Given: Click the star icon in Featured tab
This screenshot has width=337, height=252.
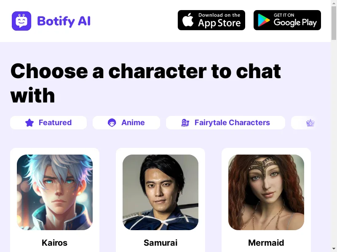Looking at the screenshot, I should click(29, 123).
